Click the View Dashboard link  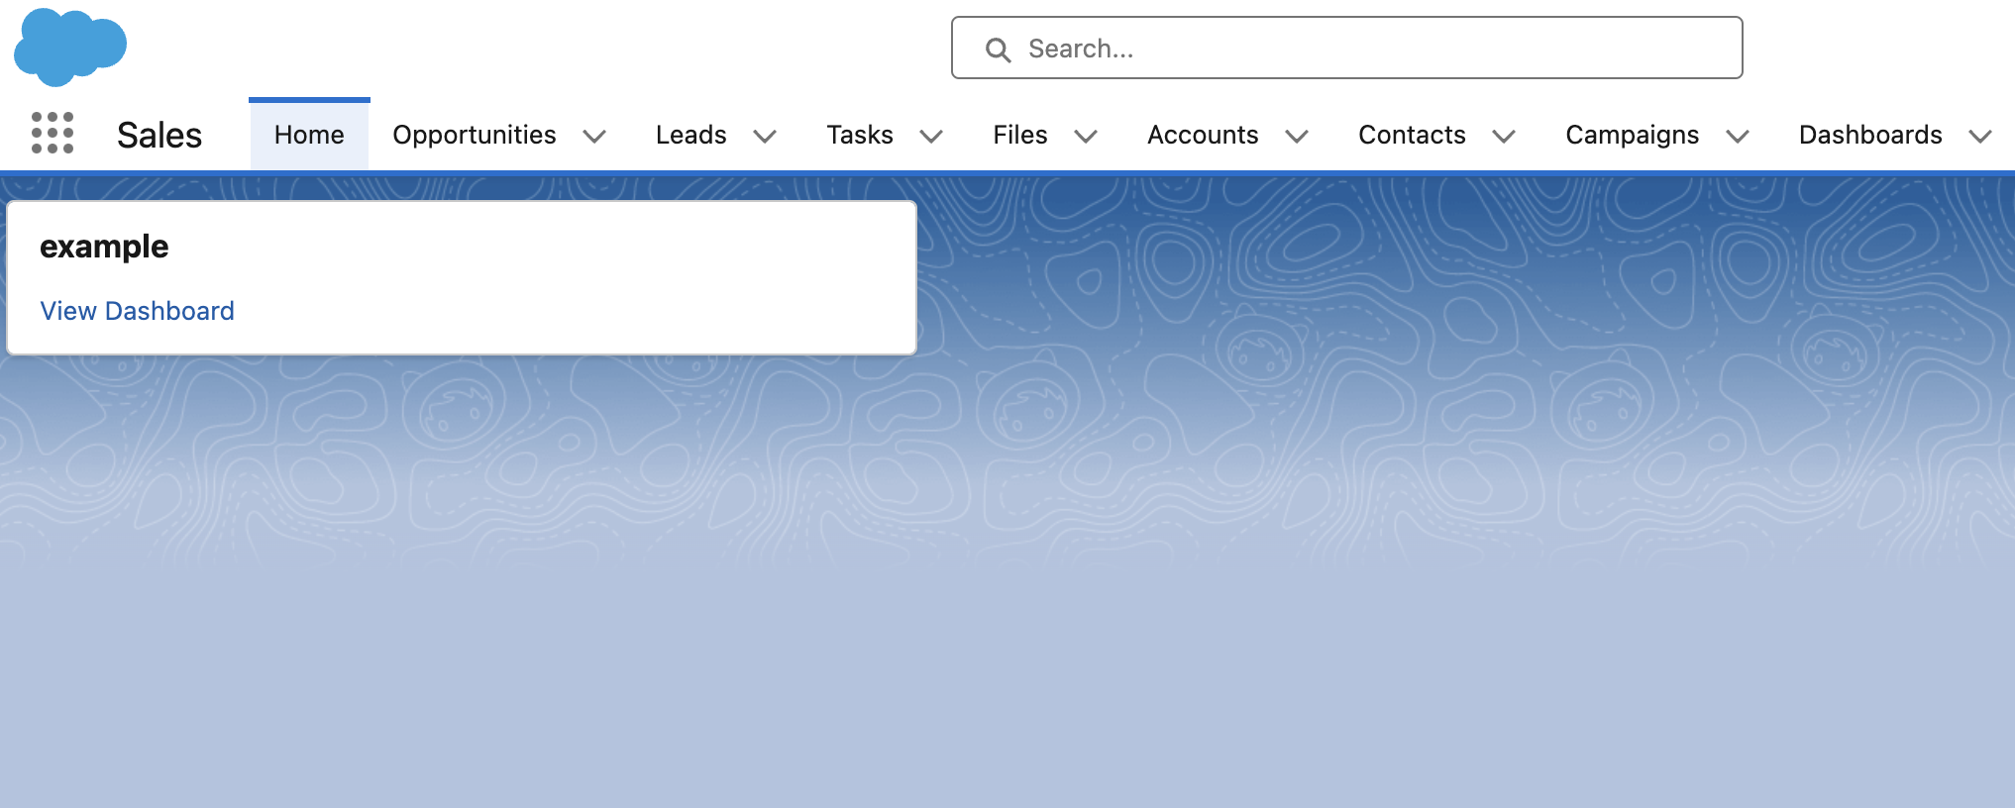click(x=137, y=311)
